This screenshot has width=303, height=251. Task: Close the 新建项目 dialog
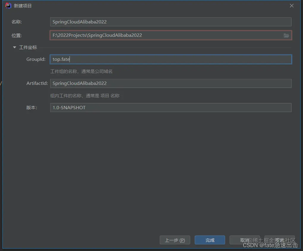292,6
